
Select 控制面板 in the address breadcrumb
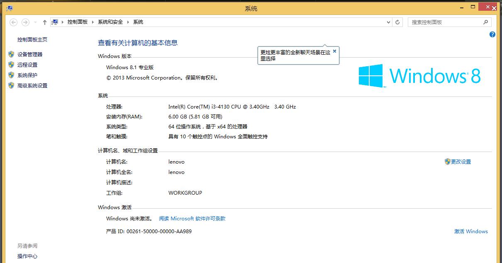78,22
